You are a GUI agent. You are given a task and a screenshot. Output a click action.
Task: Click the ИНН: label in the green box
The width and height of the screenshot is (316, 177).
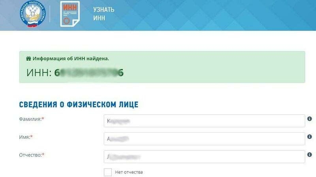[x=39, y=72]
